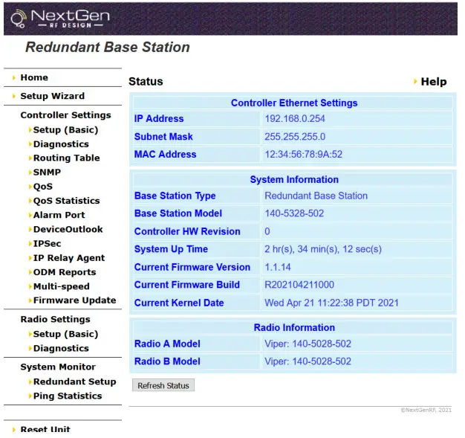Select QoS in the sidebar
The width and height of the screenshot is (465, 438).
pyautogui.click(x=43, y=187)
